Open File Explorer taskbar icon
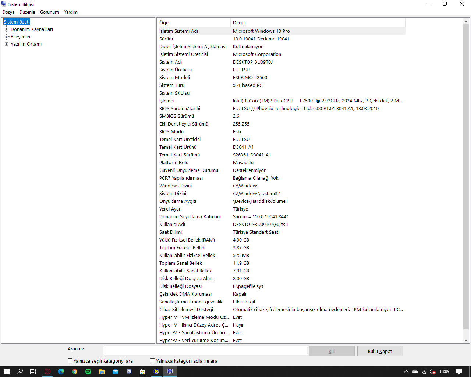 (102, 371)
